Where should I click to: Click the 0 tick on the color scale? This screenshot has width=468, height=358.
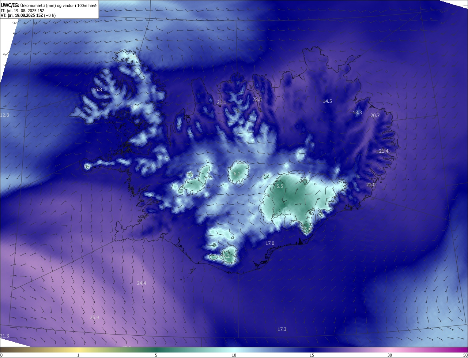click(1, 355)
